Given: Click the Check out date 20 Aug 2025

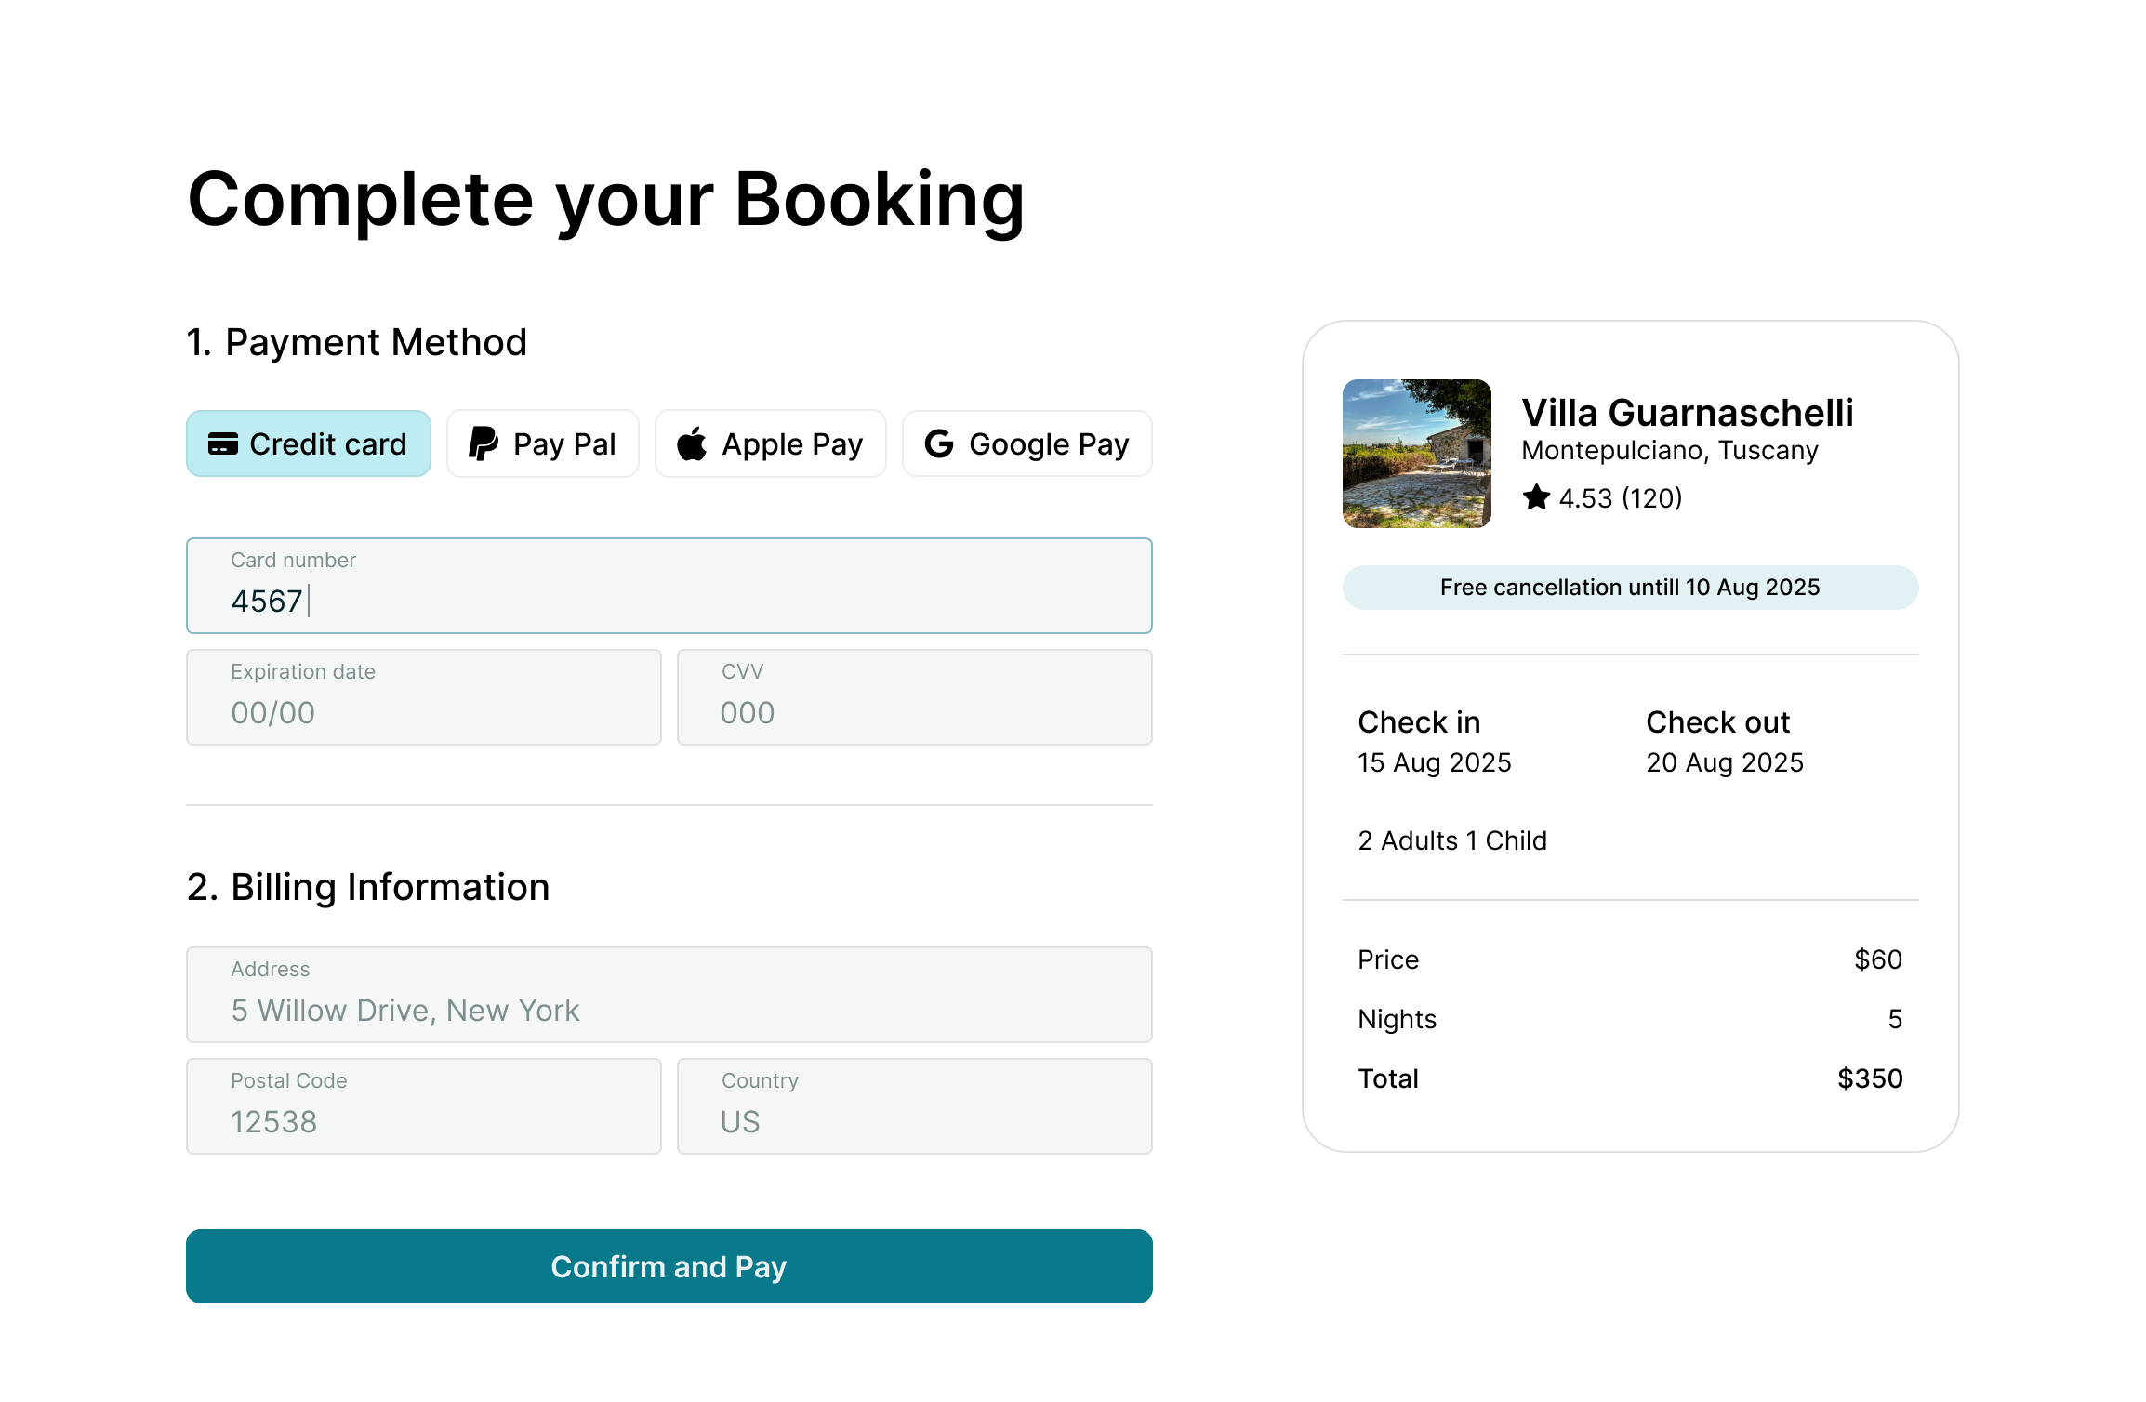Looking at the screenshot, I should tap(1724, 762).
